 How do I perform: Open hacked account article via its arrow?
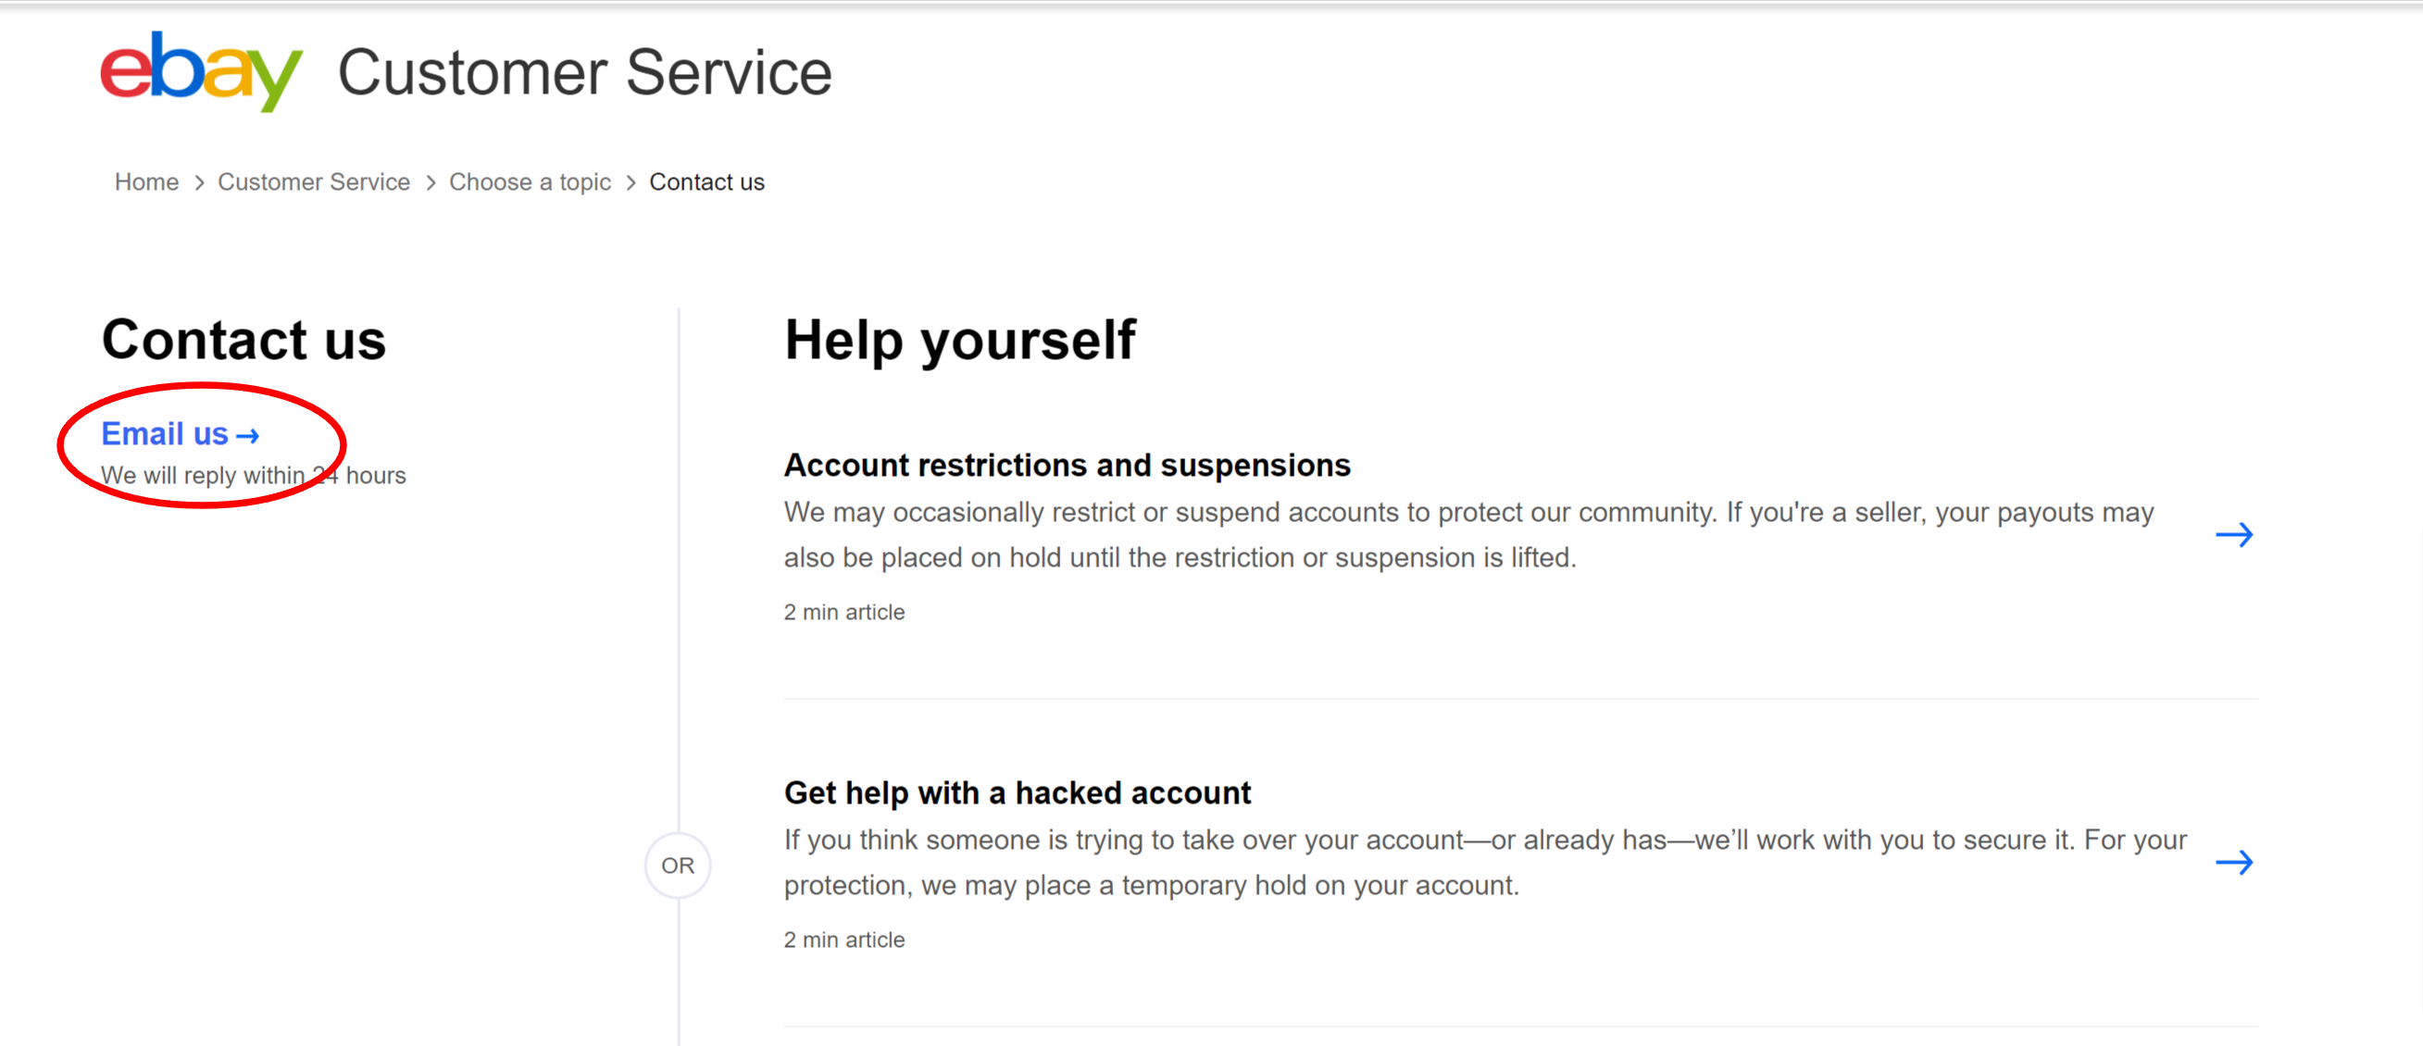pos(2234,863)
